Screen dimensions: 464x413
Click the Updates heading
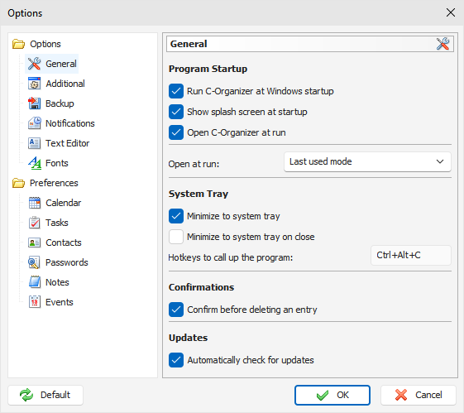point(188,338)
